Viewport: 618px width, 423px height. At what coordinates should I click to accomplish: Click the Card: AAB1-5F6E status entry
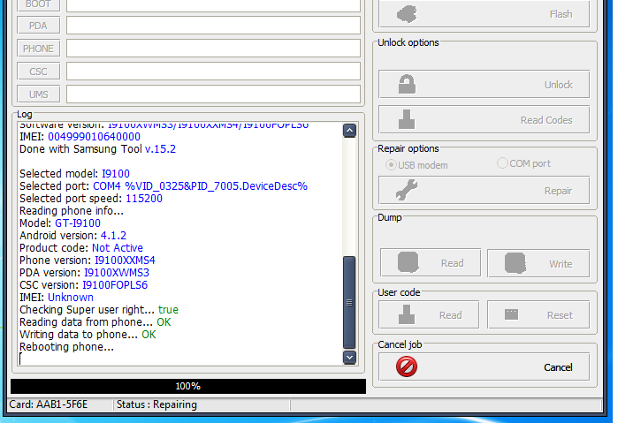pos(48,404)
